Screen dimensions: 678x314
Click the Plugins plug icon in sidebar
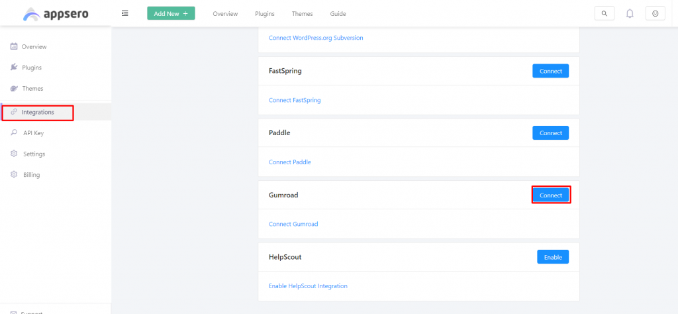14,67
